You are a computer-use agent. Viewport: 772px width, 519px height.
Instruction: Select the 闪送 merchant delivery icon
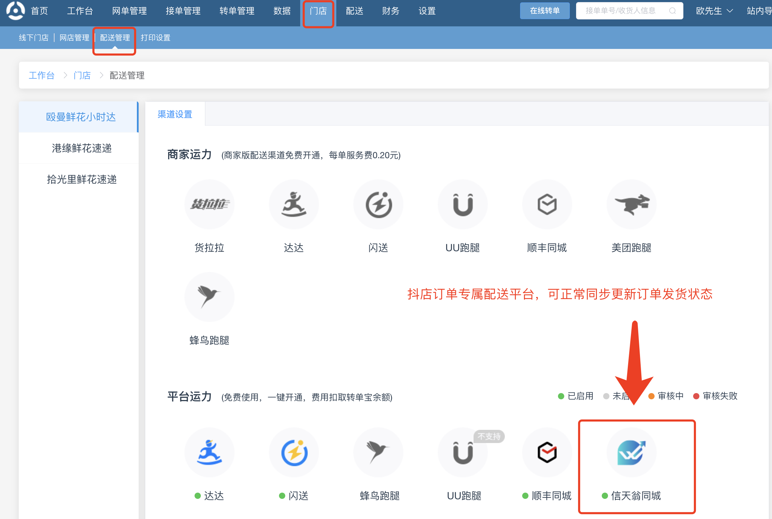click(378, 204)
